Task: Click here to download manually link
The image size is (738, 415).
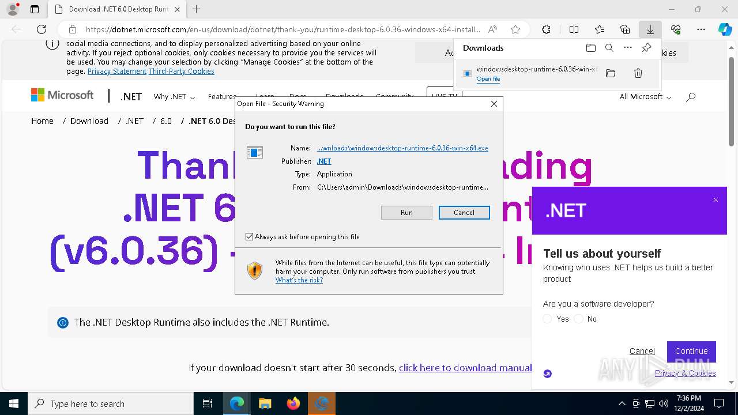Action: 465,368
